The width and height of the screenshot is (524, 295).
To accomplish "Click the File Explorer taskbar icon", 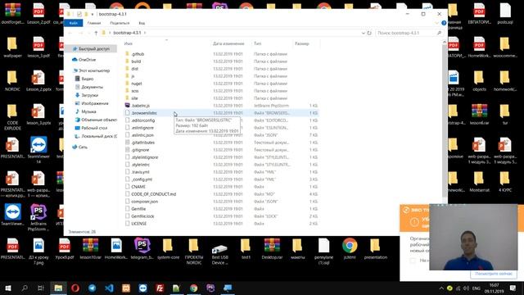I will click(x=58, y=288).
